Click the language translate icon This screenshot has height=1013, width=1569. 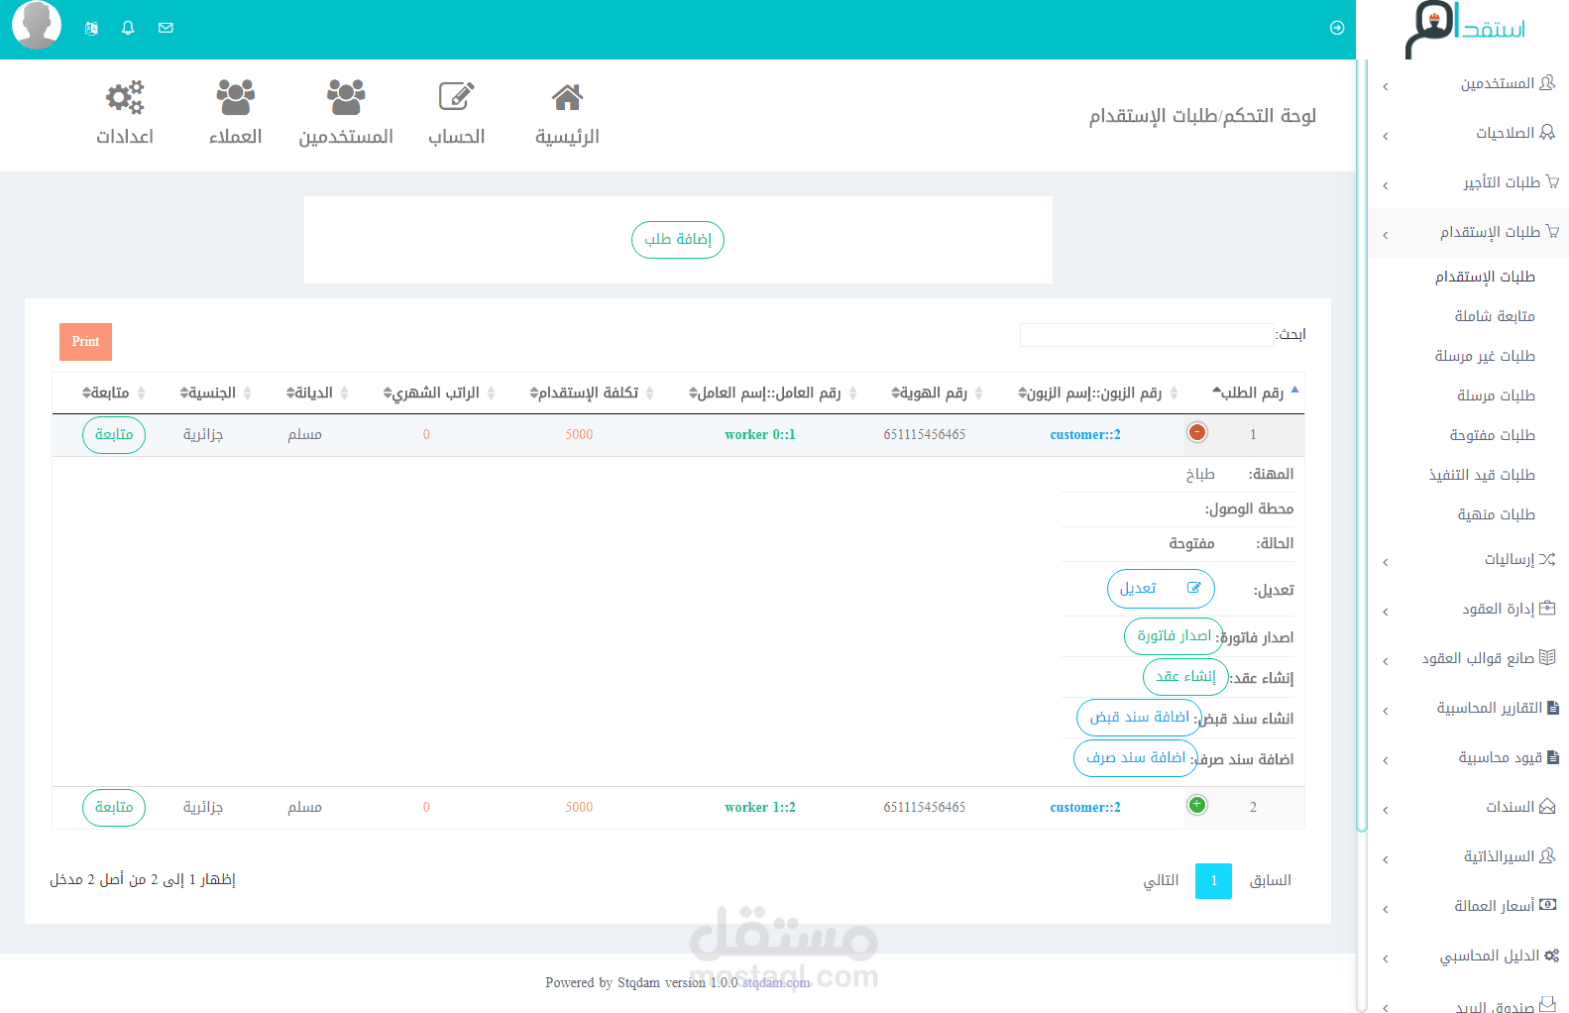[x=91, y=28]
